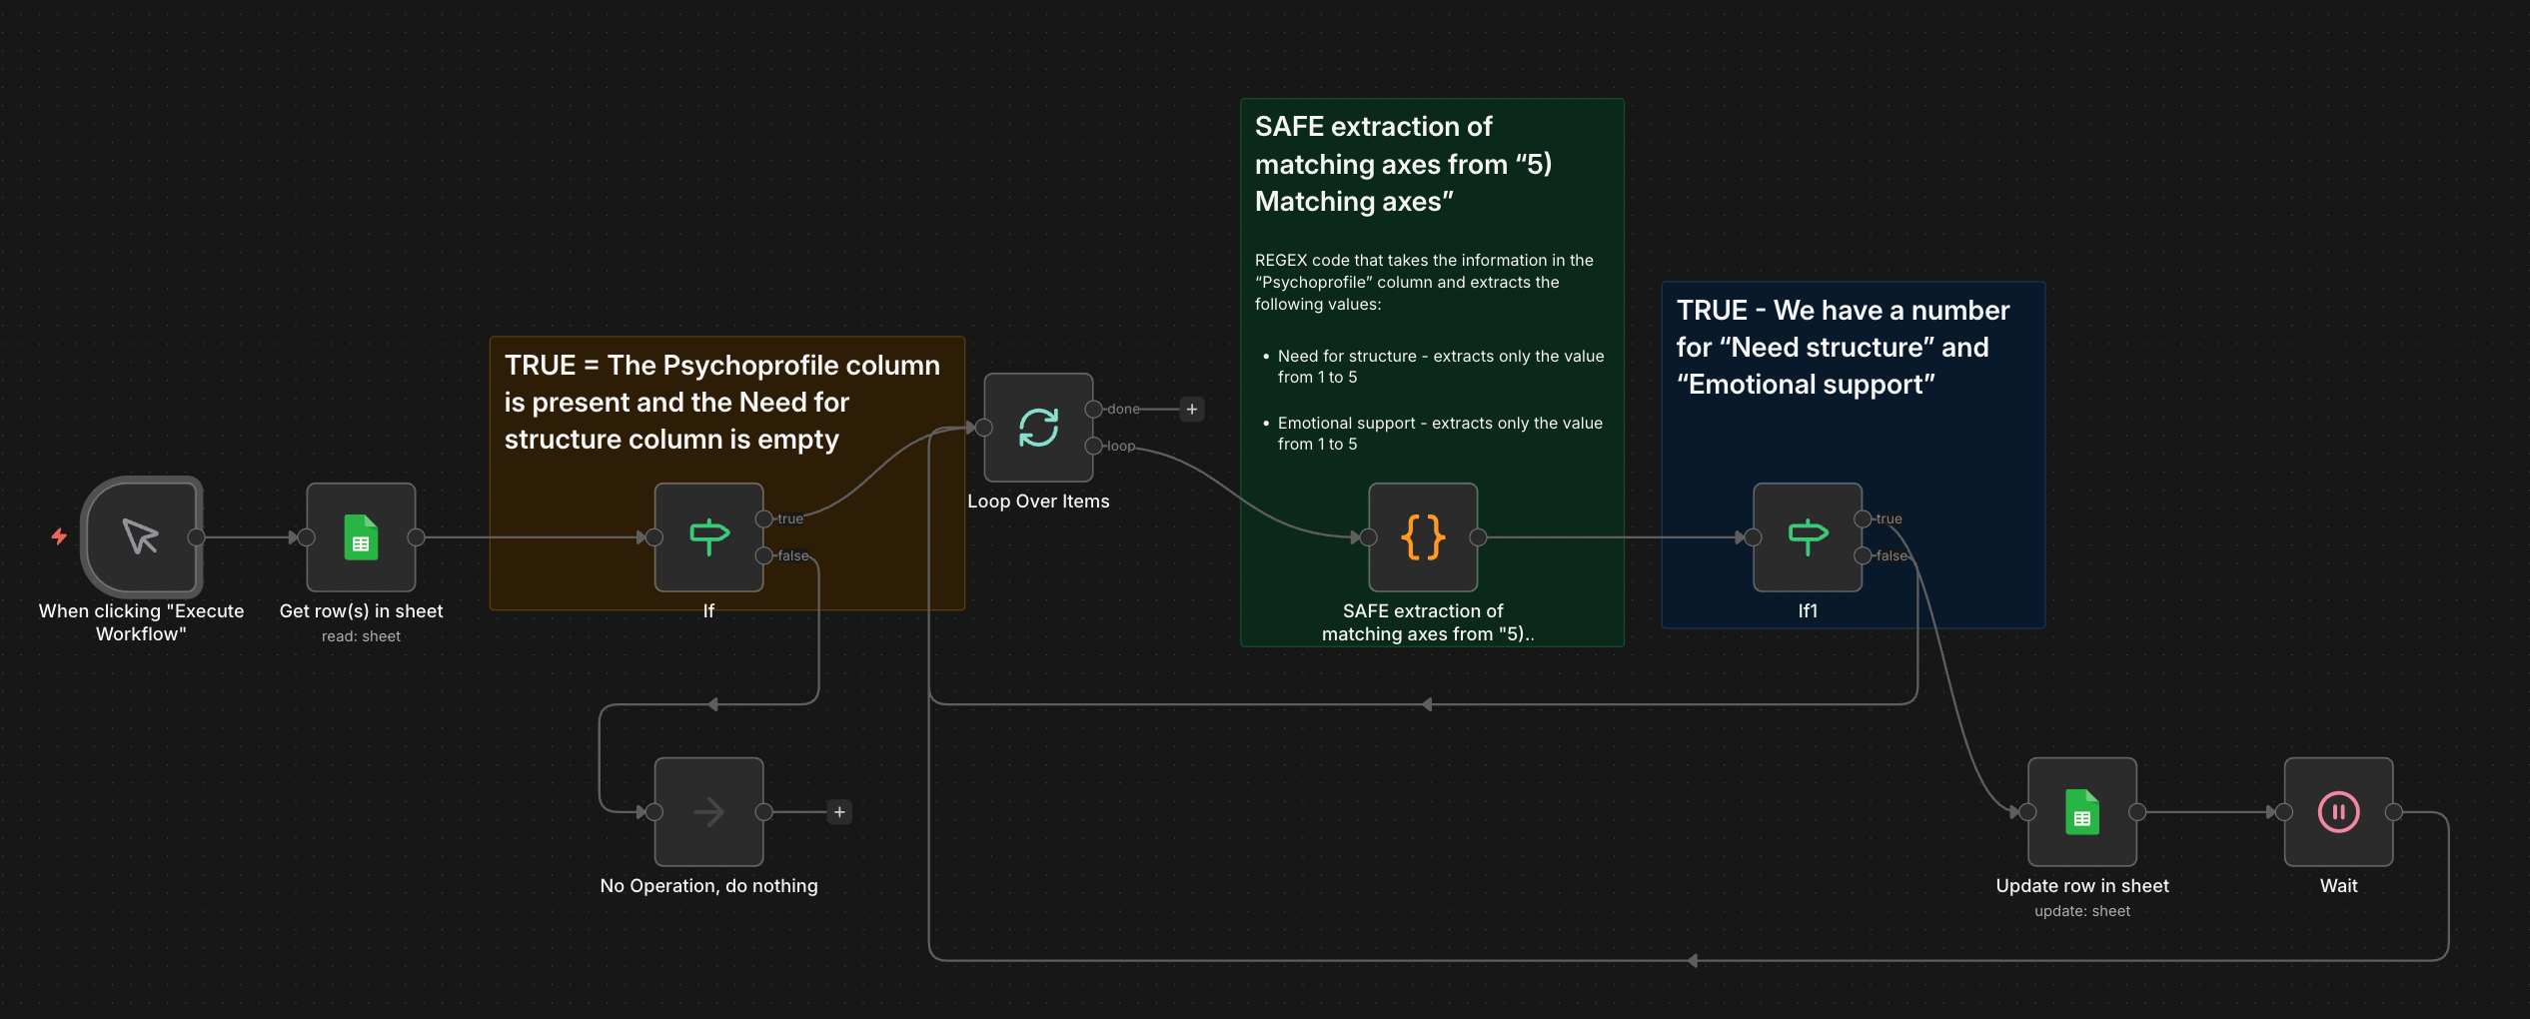Select the orange Psychoprofile sticky note title
Screen dimensions: 2530x1019
tap(721, 402)
